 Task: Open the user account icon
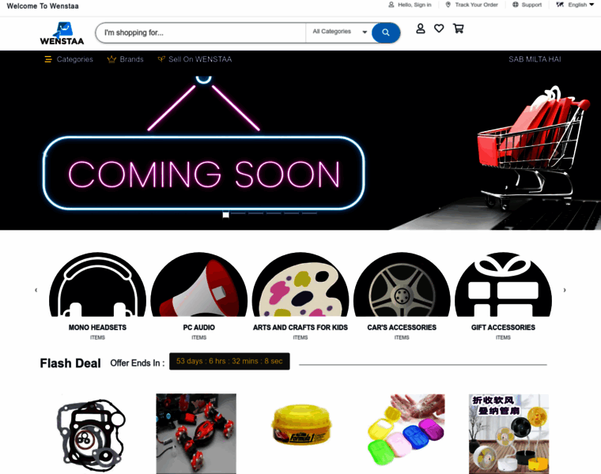tap(421, 28)
